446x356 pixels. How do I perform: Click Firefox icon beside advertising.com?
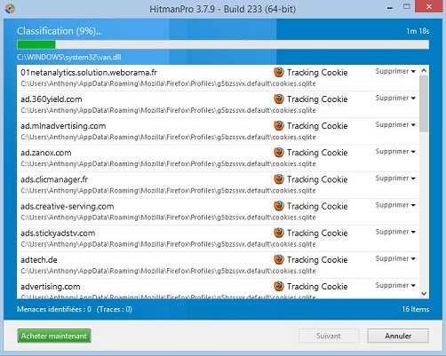(279, 286)
